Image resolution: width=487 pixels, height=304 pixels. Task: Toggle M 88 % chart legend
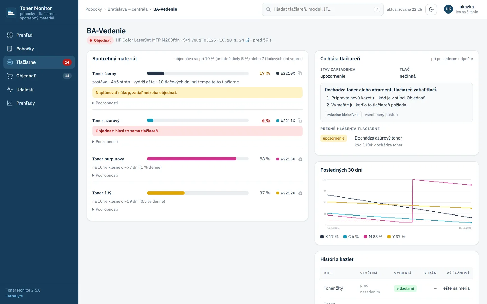click(x=373, y=237)
